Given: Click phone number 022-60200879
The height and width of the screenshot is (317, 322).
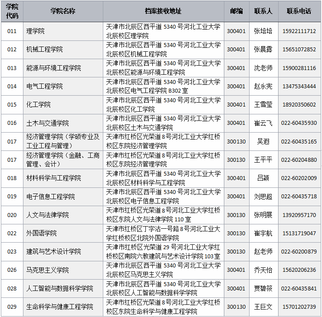Looking at the screenshot, I should click(x=299, y=251).
